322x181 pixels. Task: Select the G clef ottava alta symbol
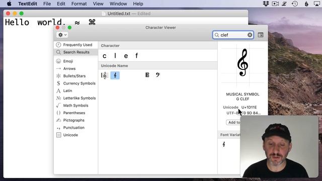click(105, 75)
